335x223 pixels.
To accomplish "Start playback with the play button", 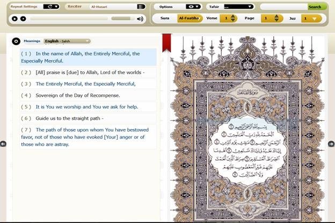I will [x=14, y=19].
